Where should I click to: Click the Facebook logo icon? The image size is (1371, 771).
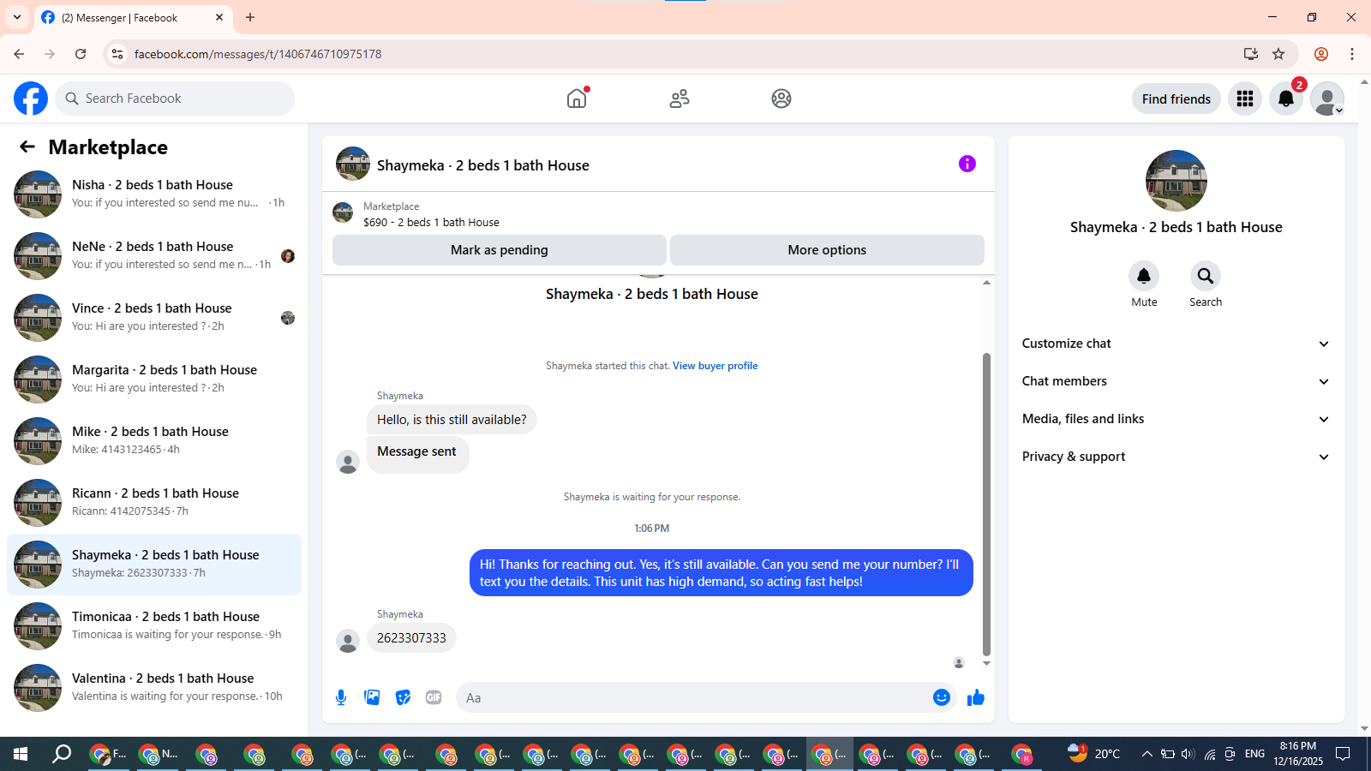tap(31, 99)
